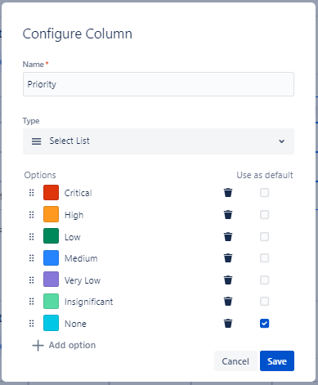Set Critical as the default option
Screen dimensions: 318x385
point(264,193)
